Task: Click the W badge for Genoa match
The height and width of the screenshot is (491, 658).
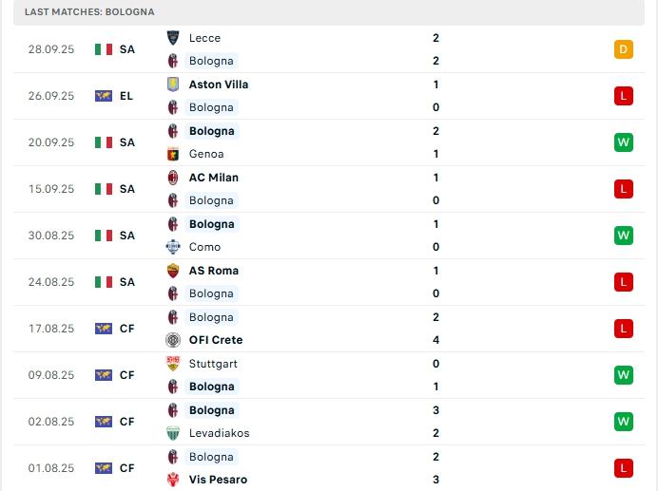Action: [624, 142]
